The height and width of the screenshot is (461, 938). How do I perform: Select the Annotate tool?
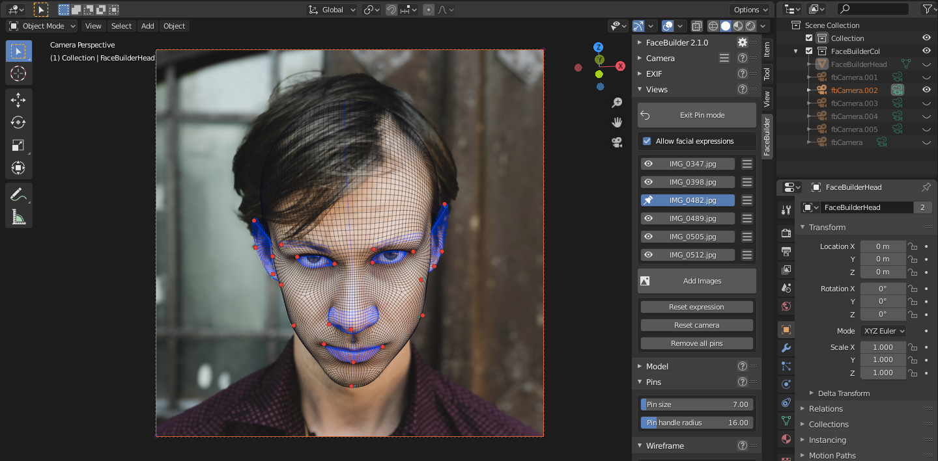[x=18, y=194]
